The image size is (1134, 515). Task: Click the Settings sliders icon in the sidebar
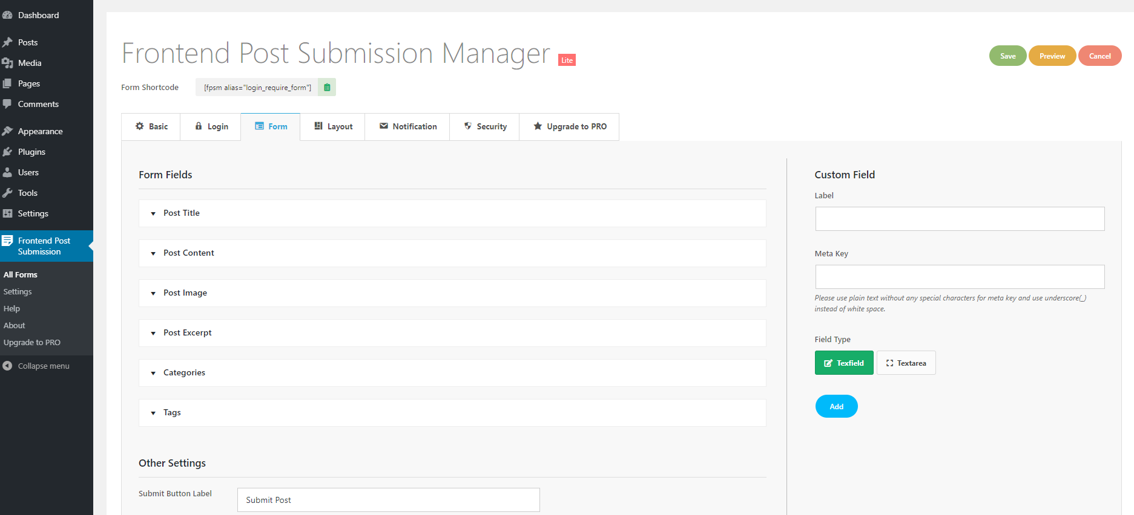(x=7, y=213)
